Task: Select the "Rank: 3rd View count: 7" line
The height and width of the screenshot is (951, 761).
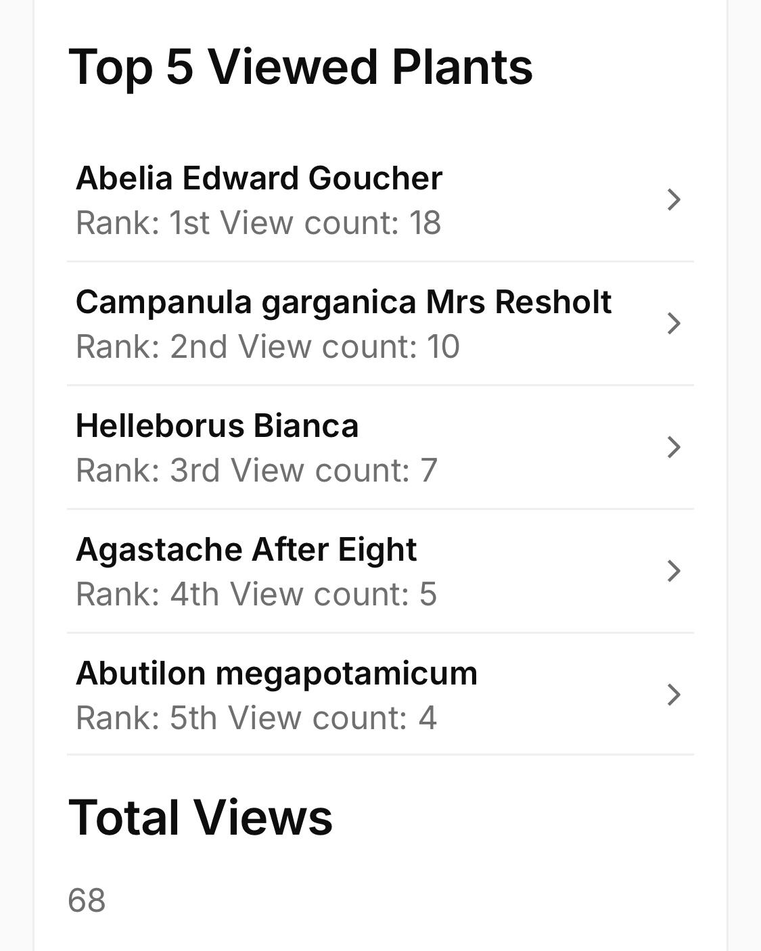Action: (256, 471)
